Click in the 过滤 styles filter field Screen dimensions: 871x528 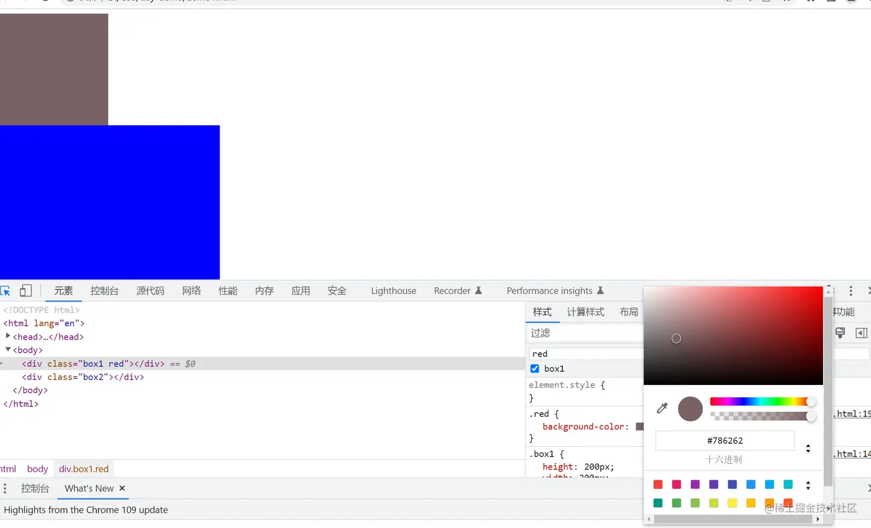click(585, 333)
